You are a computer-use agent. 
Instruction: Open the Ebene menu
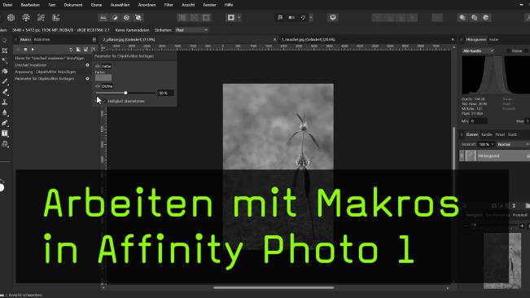[x=96, y=5]
